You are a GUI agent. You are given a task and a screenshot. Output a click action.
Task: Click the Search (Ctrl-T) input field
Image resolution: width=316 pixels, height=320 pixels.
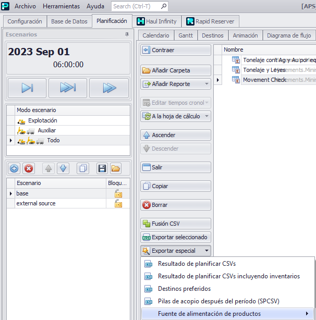(136, 6)
